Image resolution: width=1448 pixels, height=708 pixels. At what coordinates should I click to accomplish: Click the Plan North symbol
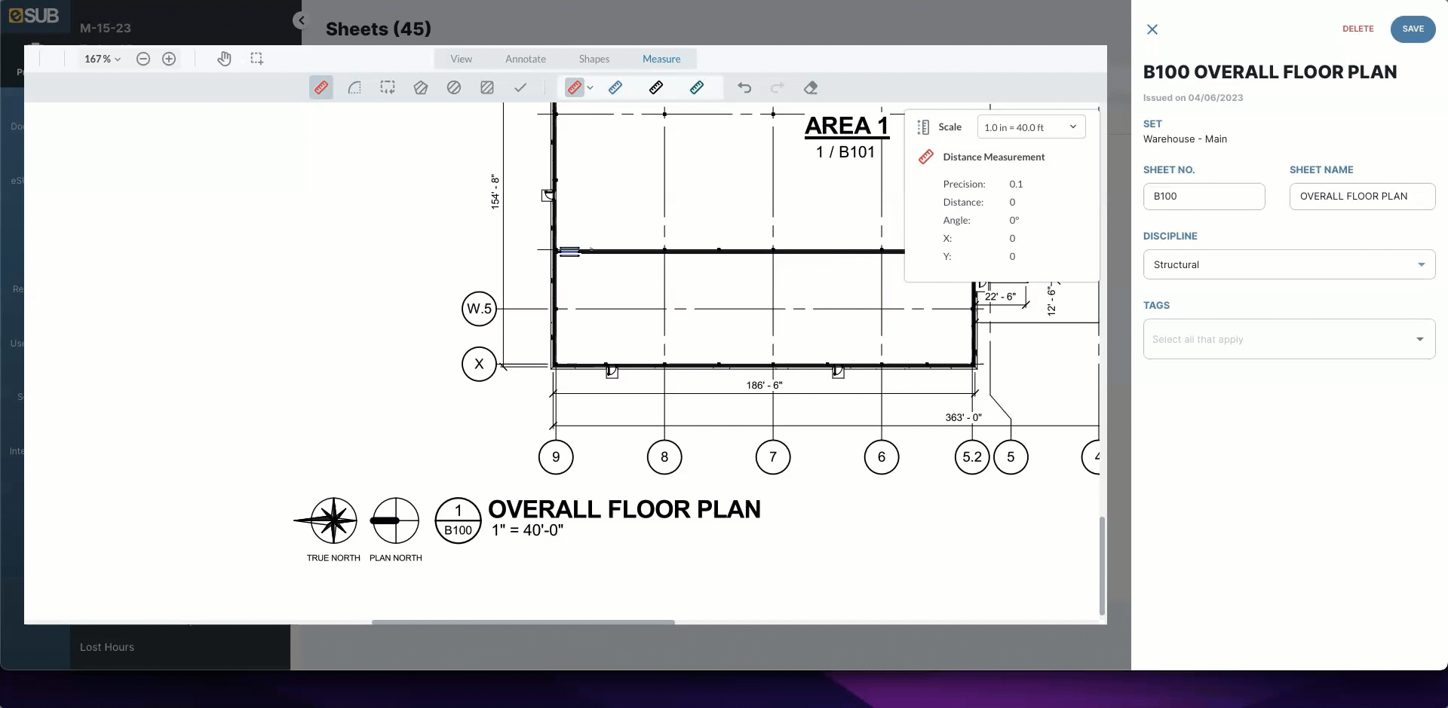[x=395, y=520]
